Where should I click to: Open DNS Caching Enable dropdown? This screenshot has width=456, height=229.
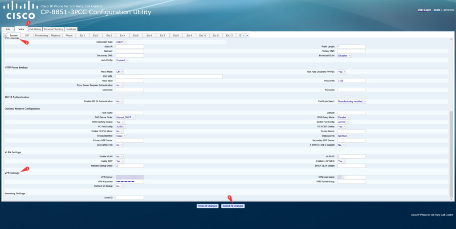click(120, 122)
